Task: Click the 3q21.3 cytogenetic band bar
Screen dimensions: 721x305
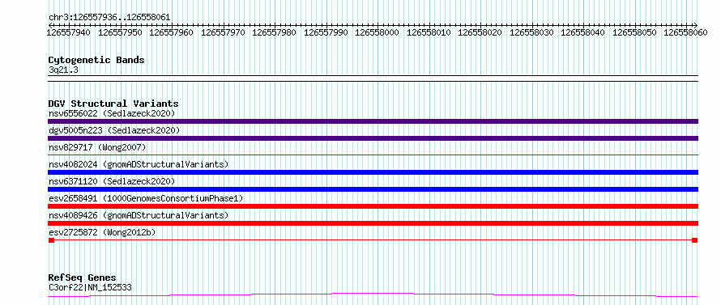Action: [373, 78]
